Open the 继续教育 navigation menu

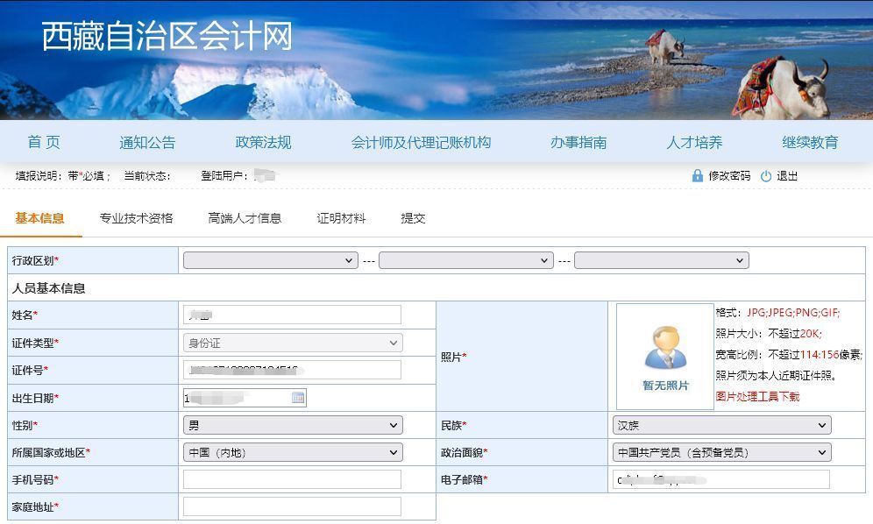coord(810,142)
